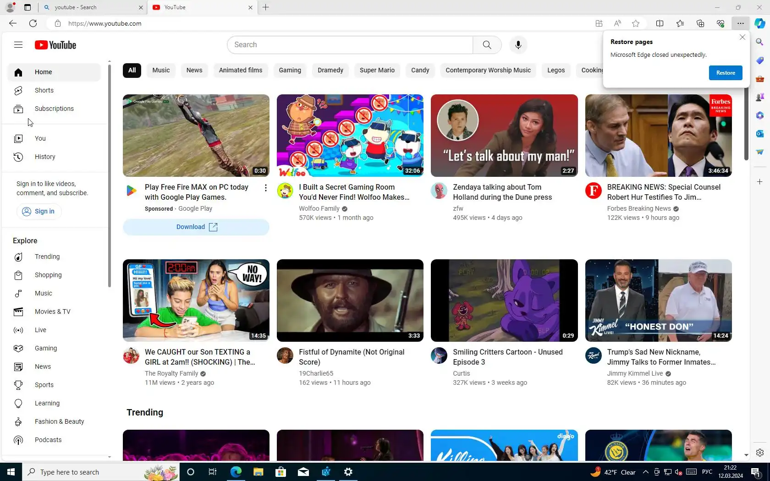Screen dimensions: 770x481
Task: Click the search magnifier button on YouTube
Action: coord(487,45)
